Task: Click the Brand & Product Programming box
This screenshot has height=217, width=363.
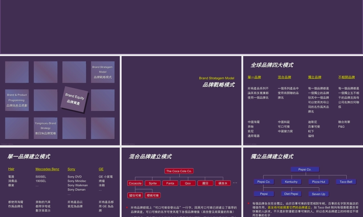Action: pyautogui.click(x=17, y=100)
